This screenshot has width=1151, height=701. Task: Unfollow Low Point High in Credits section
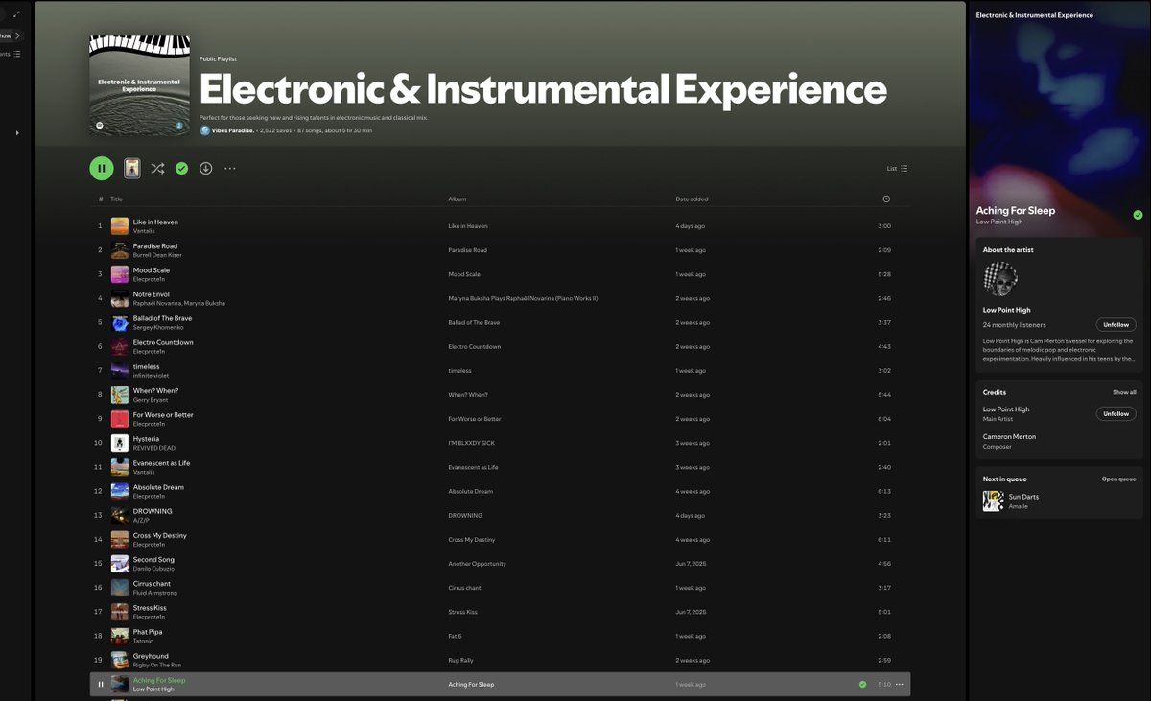(1116, 414)
